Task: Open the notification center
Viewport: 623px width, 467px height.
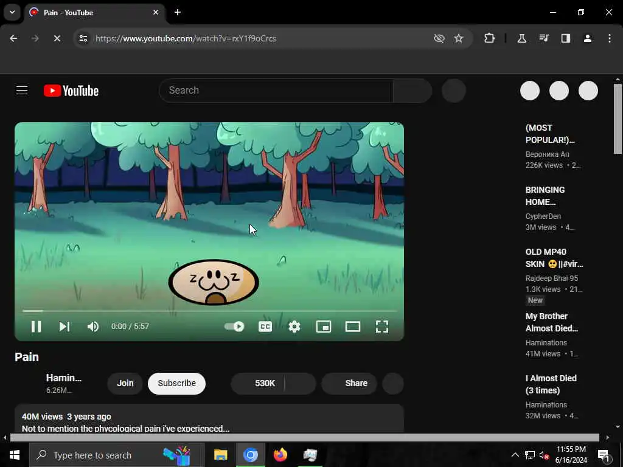Action: point(604,455)
